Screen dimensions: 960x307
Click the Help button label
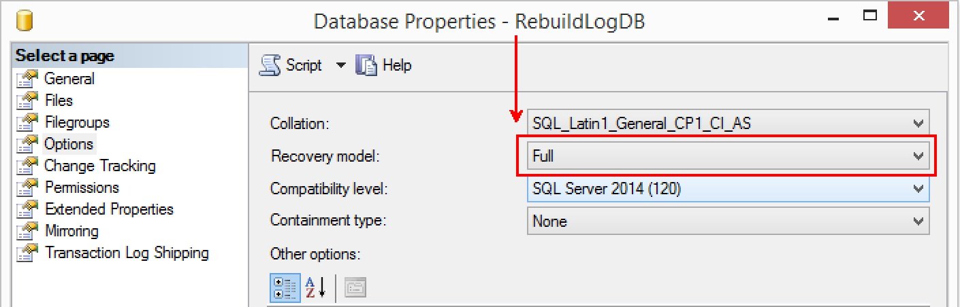point(397,65)
